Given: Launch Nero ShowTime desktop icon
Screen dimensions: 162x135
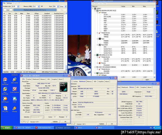Looking at the screenshot, I should click(x=5, y=89).
